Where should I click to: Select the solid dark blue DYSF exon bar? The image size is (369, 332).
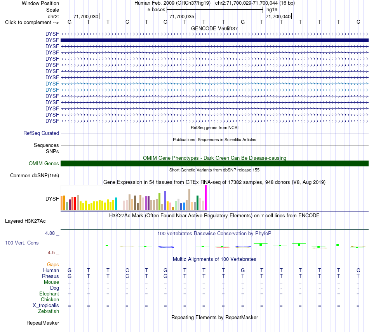click(214, 40)
